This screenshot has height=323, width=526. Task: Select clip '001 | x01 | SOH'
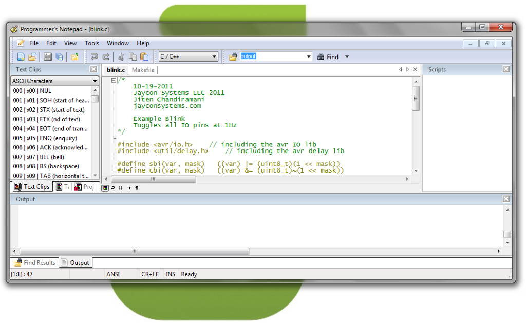tap(51, 100)
